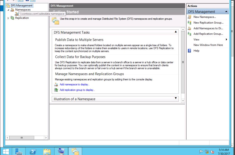Click the Windows Start button

pyautogui.click(x=6, y=151)
